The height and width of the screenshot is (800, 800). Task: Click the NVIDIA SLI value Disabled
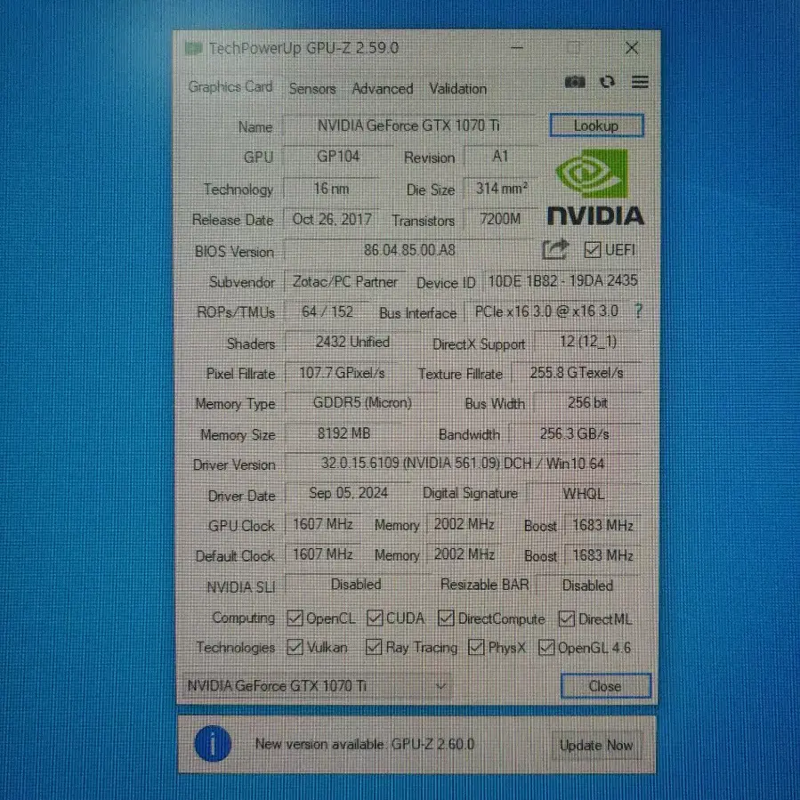(356, 585)
